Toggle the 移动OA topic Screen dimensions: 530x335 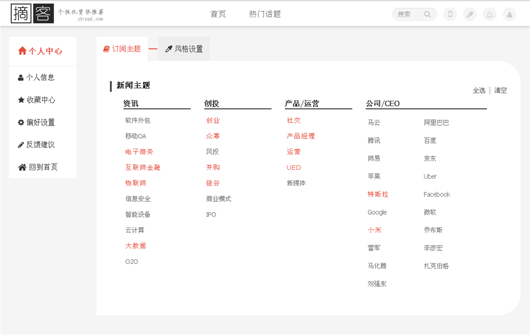[135, 136]
